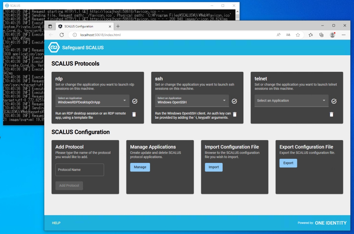
Task: Open the rdp application dropdown
Action: (92, 100)
